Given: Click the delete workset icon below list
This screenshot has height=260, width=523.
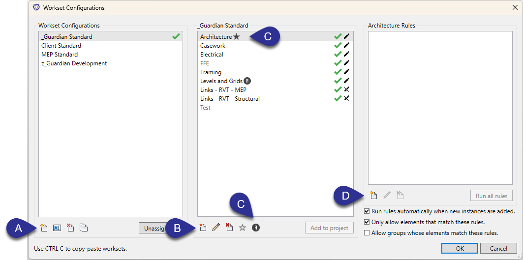Looking at the screenshot, I should [229, 228].
